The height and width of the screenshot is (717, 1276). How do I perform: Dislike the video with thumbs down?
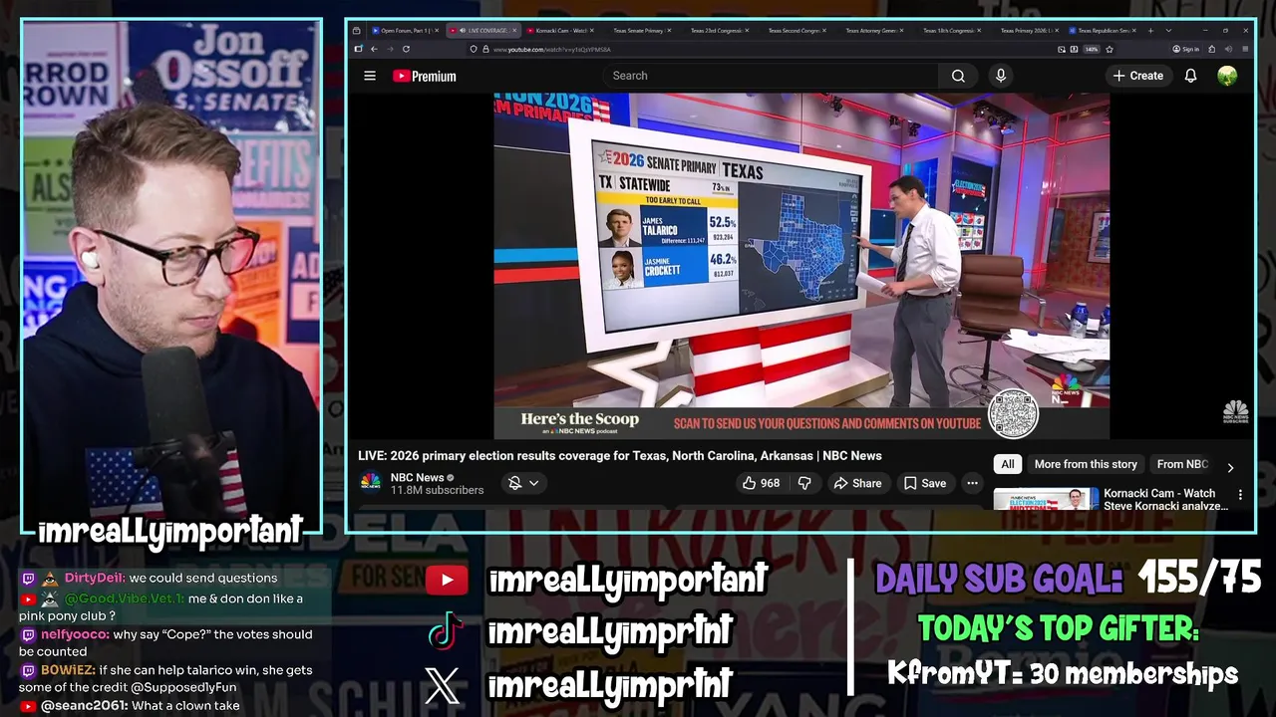click(804, 483)
